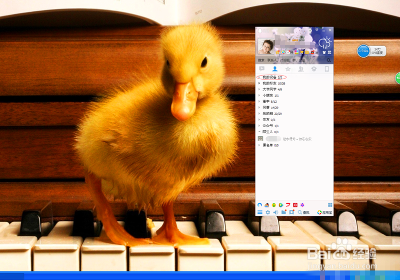Open the file assistant folder icon

283,212
